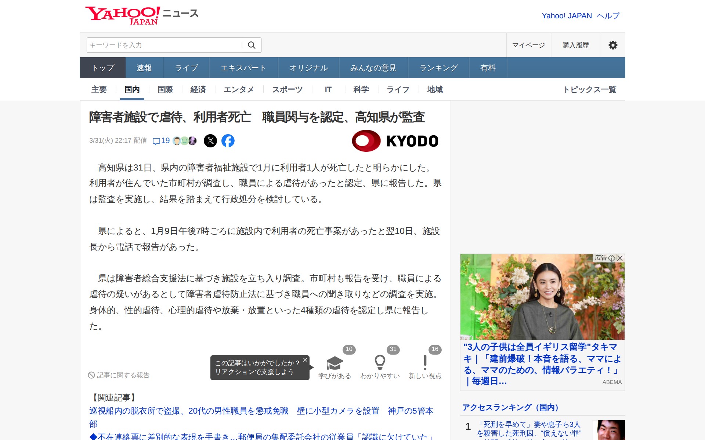Click the KYODO news logo
The image size is (705, 440).
pos(395,141)
